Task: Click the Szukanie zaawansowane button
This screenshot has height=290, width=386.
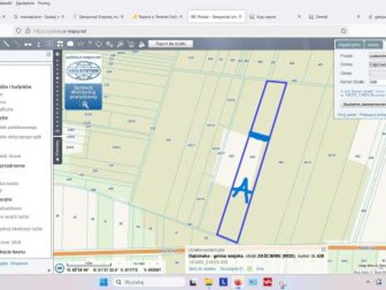Action: pyautogui.click(x=364, y=105)
